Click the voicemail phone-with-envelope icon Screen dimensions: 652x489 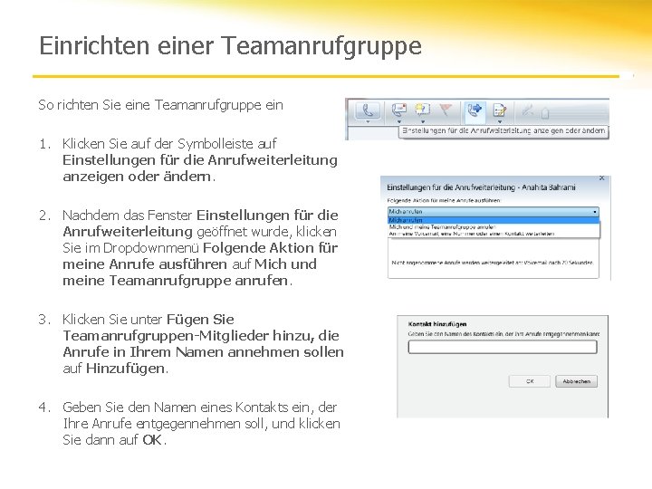(399, 110)
